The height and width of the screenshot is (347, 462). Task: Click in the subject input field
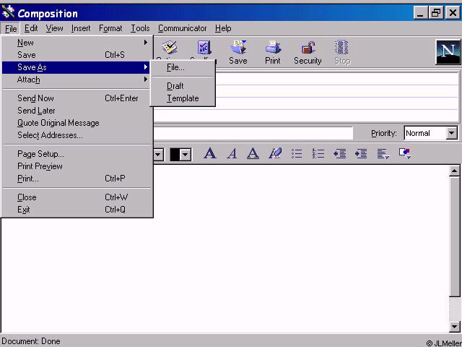pos(253,133)
